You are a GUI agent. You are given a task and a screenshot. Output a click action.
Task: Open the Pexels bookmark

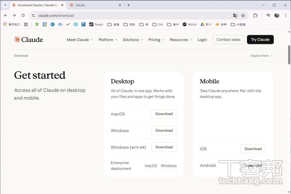(96, 25)
